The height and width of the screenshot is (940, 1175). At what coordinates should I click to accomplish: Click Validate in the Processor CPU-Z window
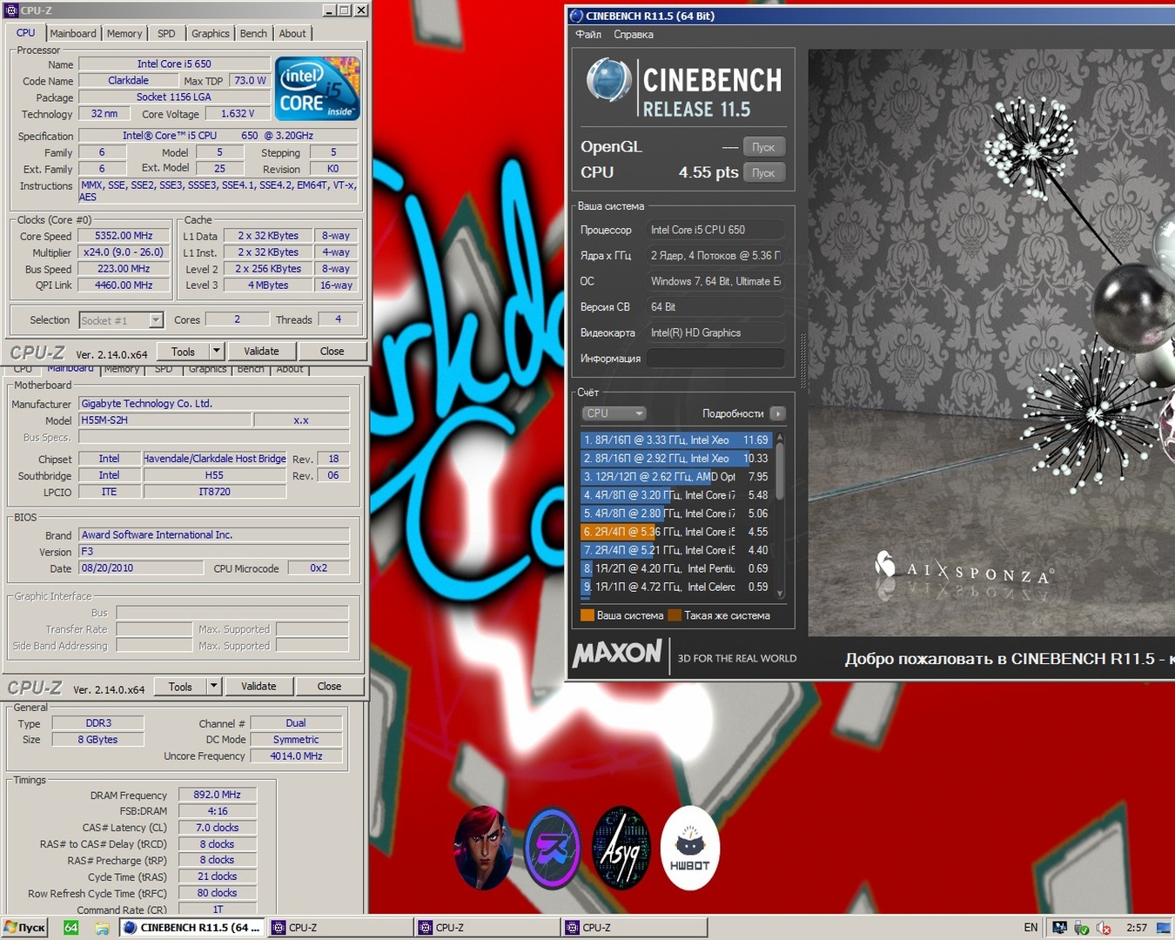(x=261, y=352)
